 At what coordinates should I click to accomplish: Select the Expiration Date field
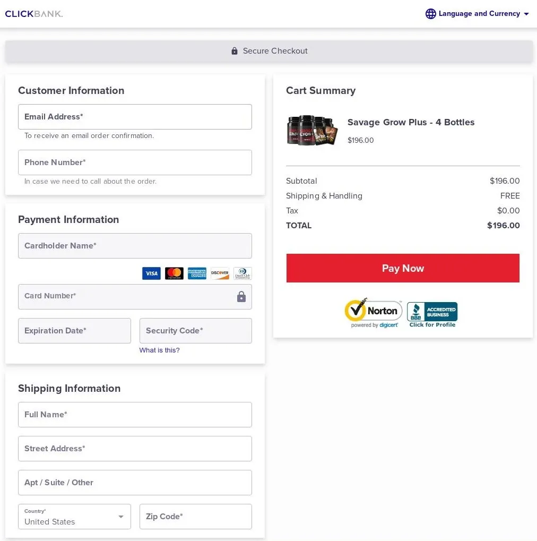[x=74, y=331]
